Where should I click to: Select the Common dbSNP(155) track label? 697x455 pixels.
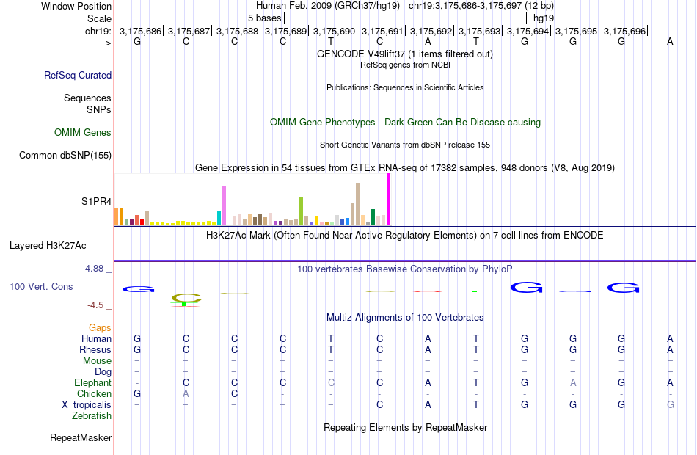coord(65,156)
